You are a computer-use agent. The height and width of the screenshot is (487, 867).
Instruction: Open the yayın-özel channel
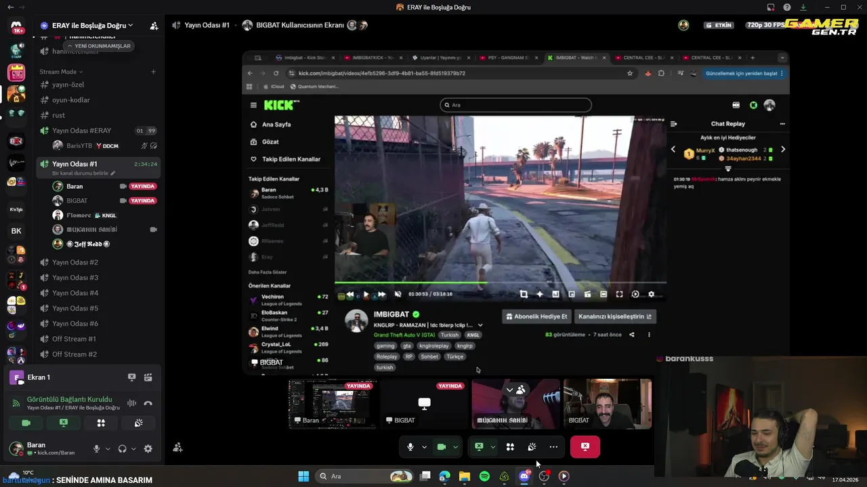point(98,85)
